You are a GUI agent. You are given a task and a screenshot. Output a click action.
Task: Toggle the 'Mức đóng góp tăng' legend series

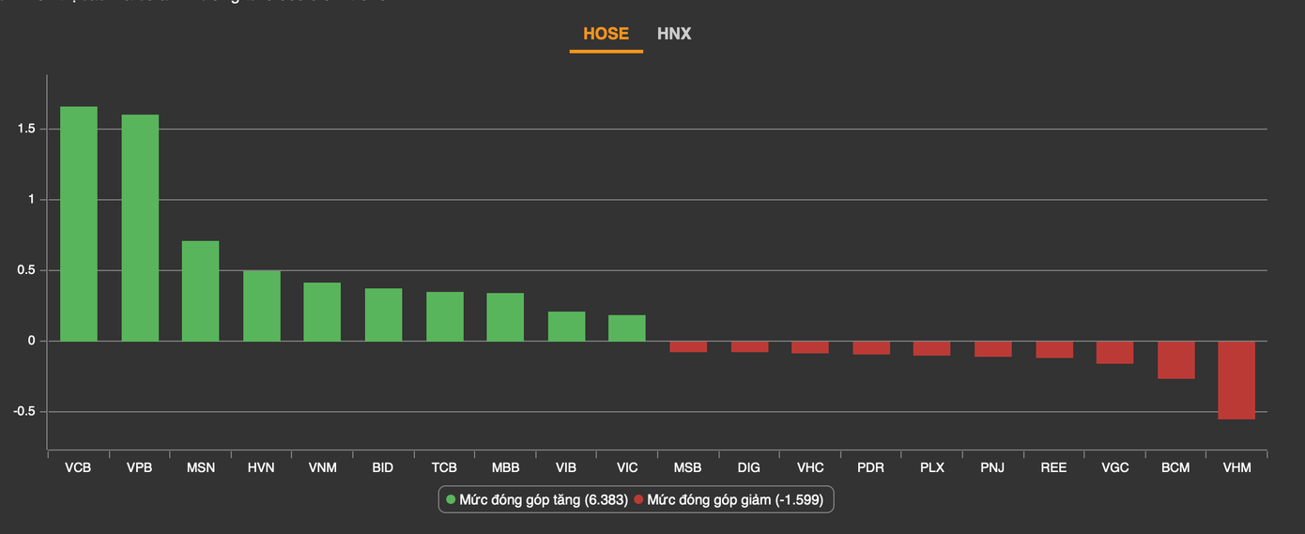tap(543, 500)
